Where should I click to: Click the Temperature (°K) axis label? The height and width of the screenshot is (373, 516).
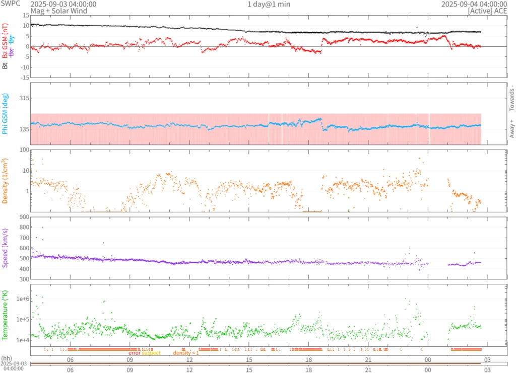click(x=5, y=312)
